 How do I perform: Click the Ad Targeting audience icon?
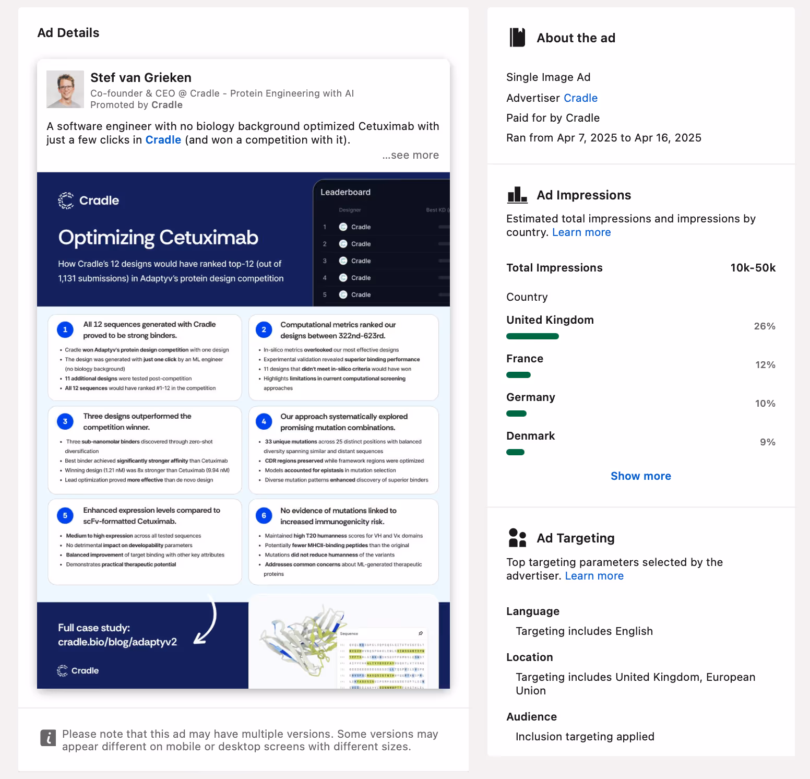(x=517, y=537)
